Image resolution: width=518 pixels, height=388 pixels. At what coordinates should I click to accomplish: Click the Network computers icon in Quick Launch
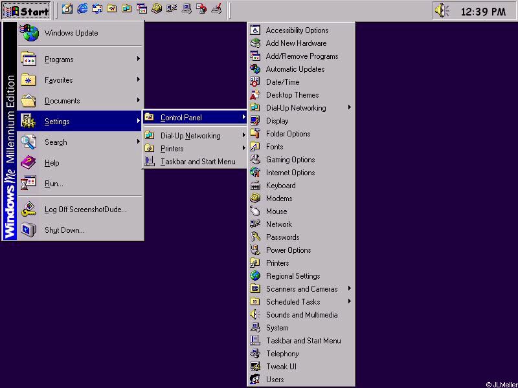click(x=172, y=9)
